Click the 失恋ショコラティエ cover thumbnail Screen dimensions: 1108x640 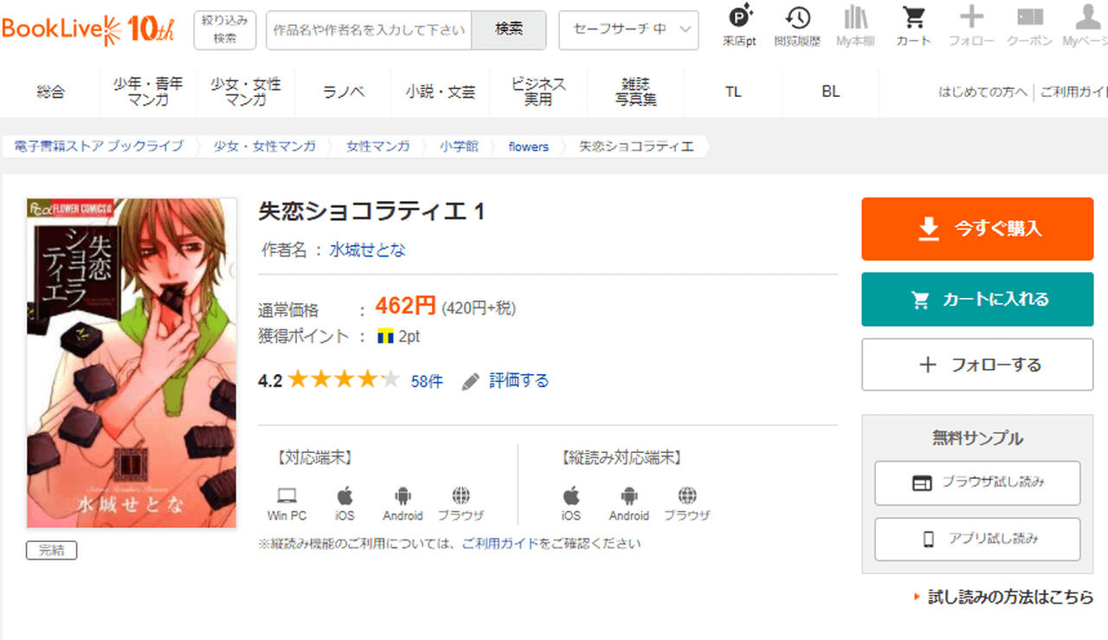pyautogui.click(x=132, y=363)
